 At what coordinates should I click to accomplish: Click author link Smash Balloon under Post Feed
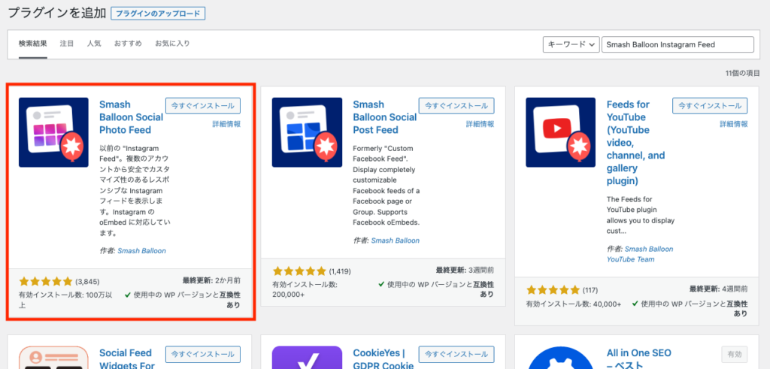click(396, 240)
